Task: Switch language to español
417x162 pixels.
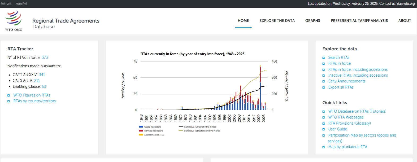Action: point(21,3)
